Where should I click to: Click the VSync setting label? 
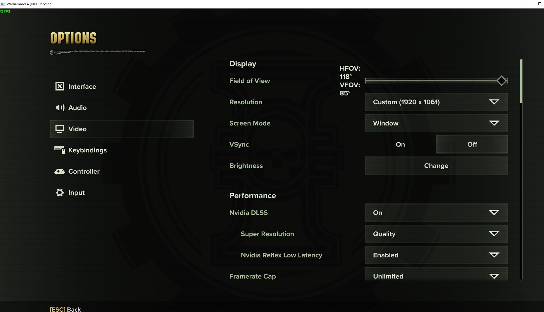point(239,144)
